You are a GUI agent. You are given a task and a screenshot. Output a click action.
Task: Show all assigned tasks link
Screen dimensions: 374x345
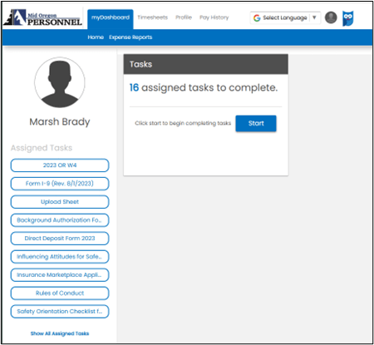(x=60, y=333)
